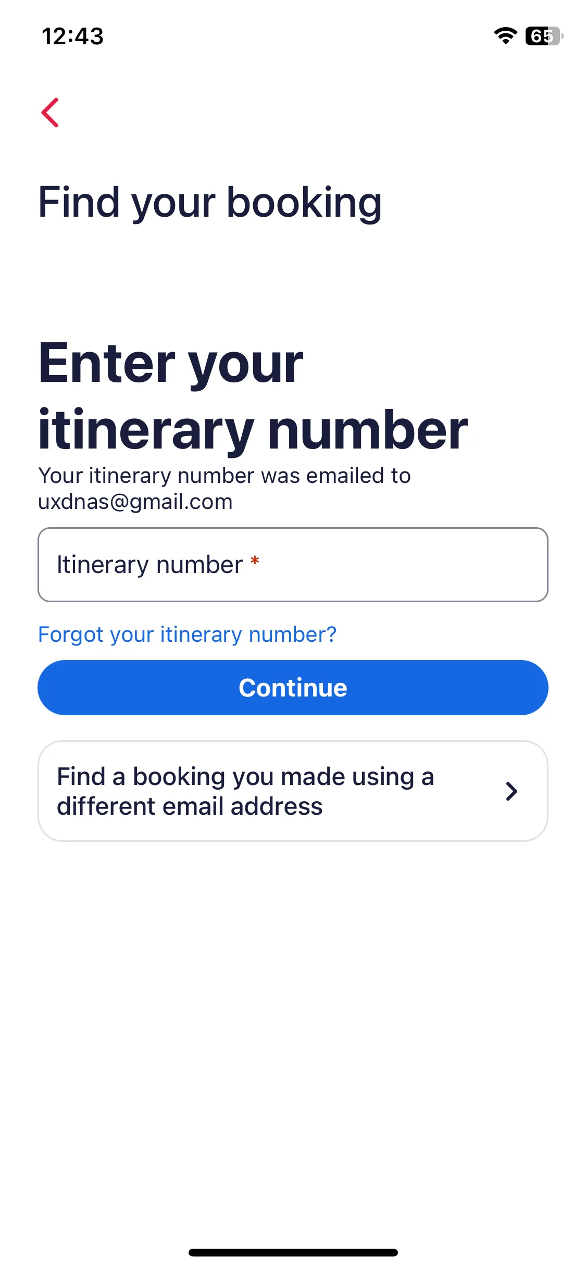This screenshot has width=586, height=1269.
Task: Tap the Wi-Fi status icon
Action: click(505, 36)
